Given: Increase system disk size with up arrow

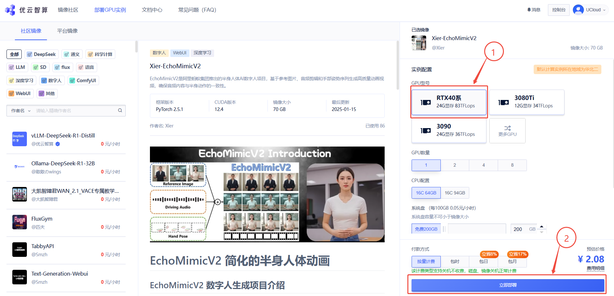Looking at the screenshot, I should pos(541,226).
